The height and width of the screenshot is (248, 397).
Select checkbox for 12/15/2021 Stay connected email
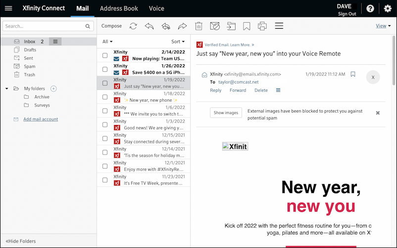[105, 138]
